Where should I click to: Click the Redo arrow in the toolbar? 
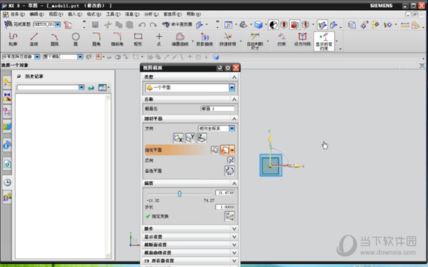[153, 25]
